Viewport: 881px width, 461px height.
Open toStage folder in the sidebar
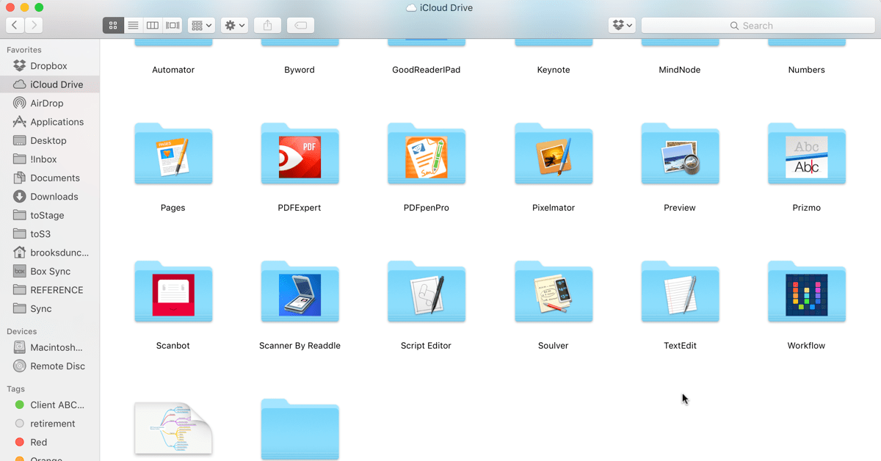point(50,215)
